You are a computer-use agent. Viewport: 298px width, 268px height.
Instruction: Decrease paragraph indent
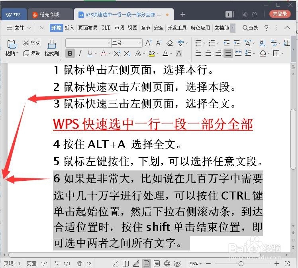(226, 43)
